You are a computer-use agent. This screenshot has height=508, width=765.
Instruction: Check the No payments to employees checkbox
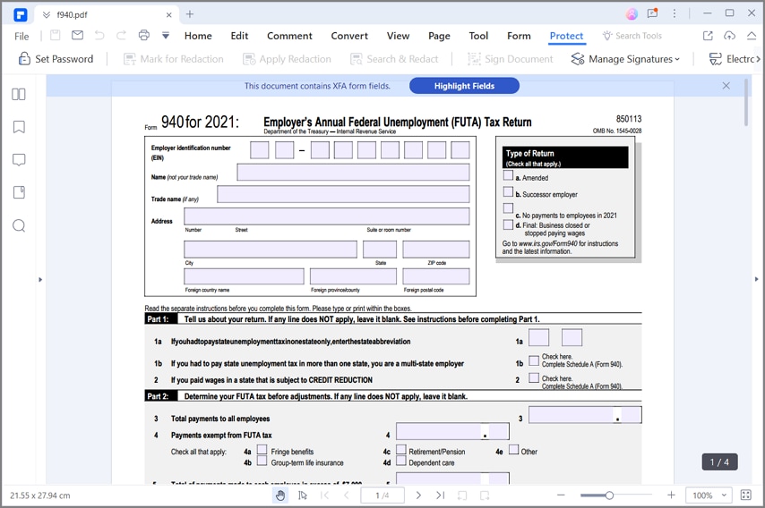(508, 208)
